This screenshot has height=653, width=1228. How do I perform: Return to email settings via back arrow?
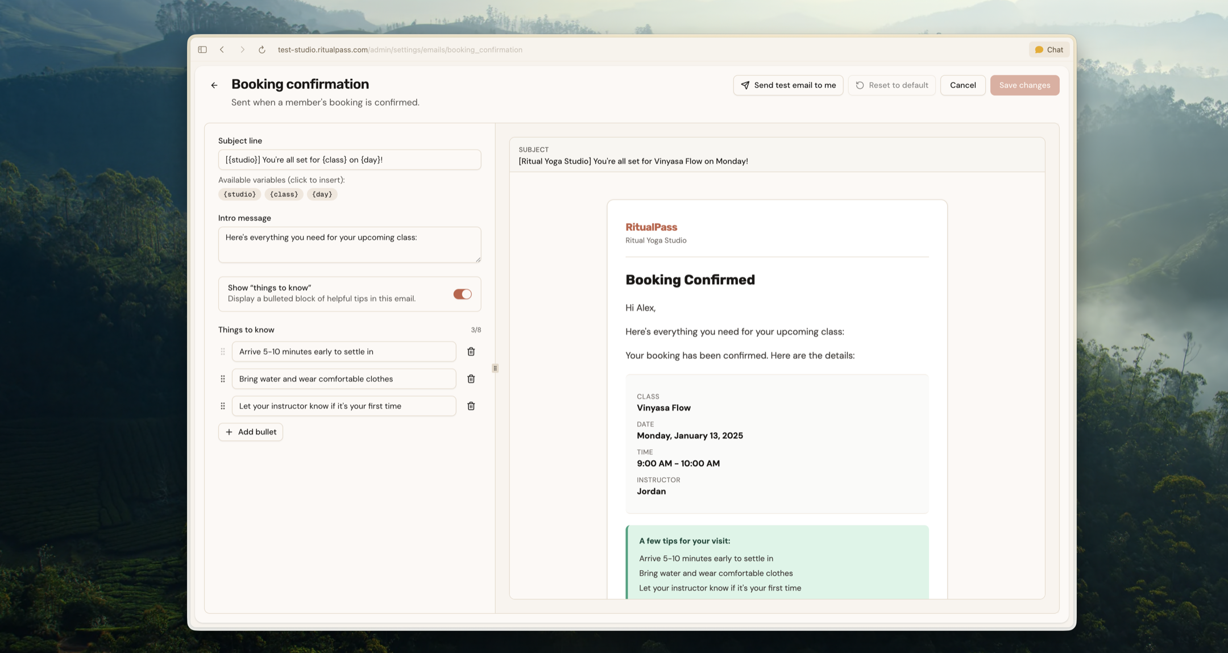(x=214, y=85)
